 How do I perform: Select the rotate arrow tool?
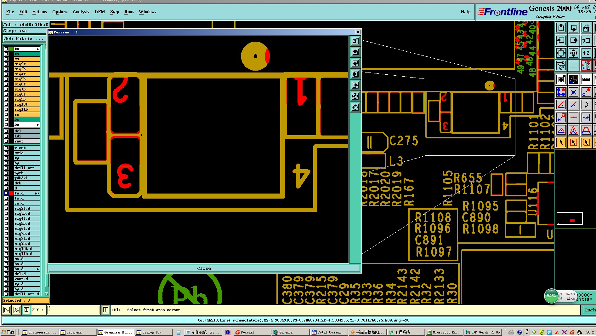click(586, 105)
